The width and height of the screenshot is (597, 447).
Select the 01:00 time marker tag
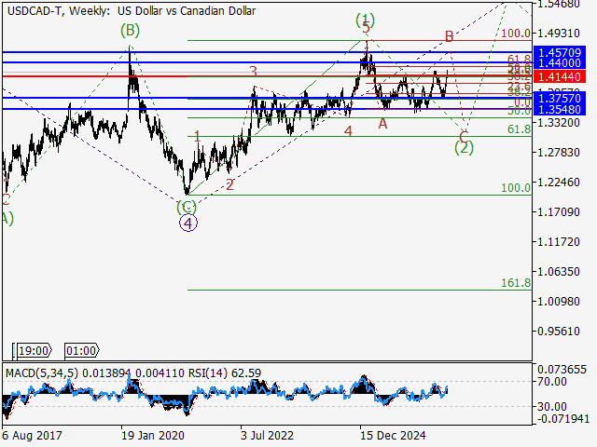(x=81, y=350)
